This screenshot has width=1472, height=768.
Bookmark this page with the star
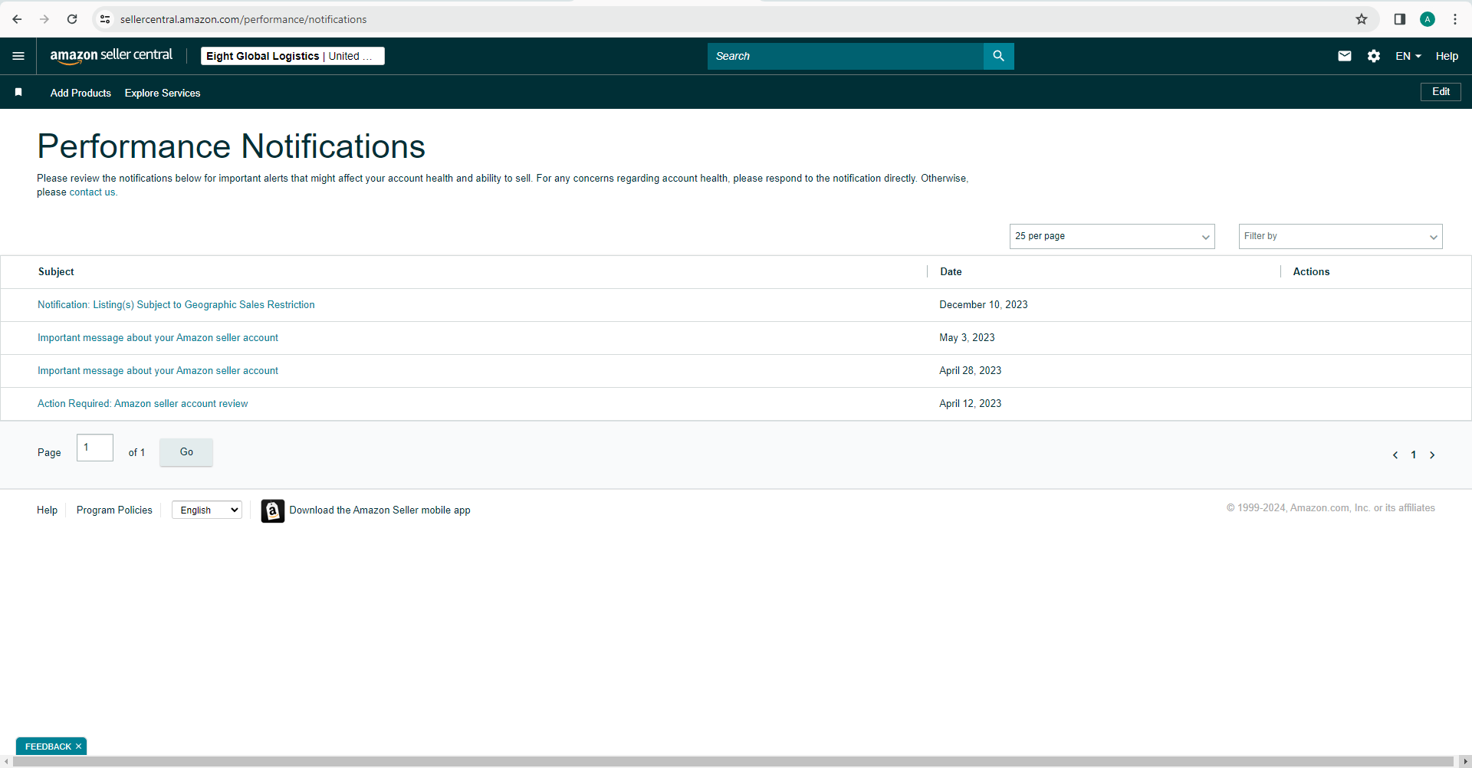(1362, 19)
